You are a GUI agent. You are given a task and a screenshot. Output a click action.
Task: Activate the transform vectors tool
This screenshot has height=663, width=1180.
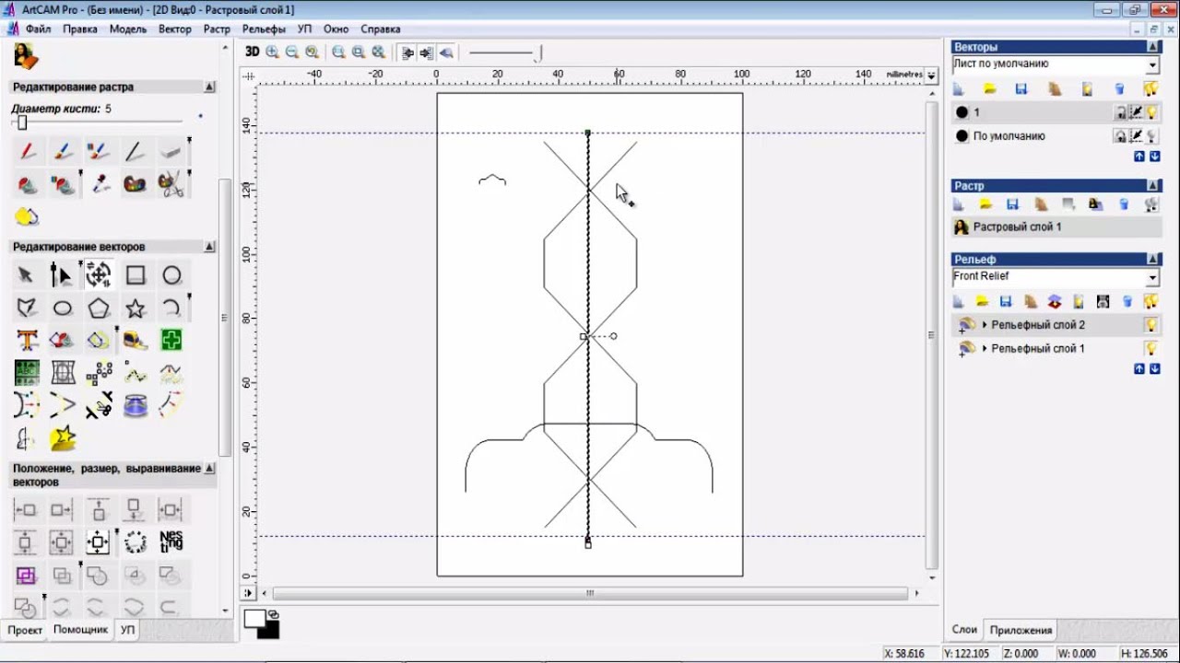pos(99,275)
